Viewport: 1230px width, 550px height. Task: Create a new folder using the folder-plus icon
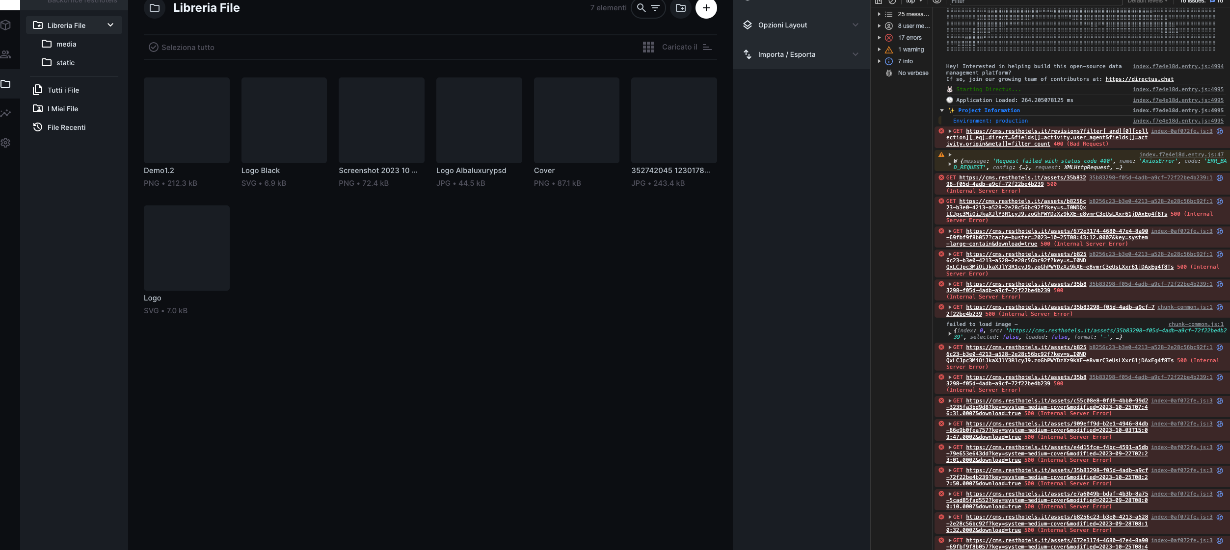(x=681, y=8)
